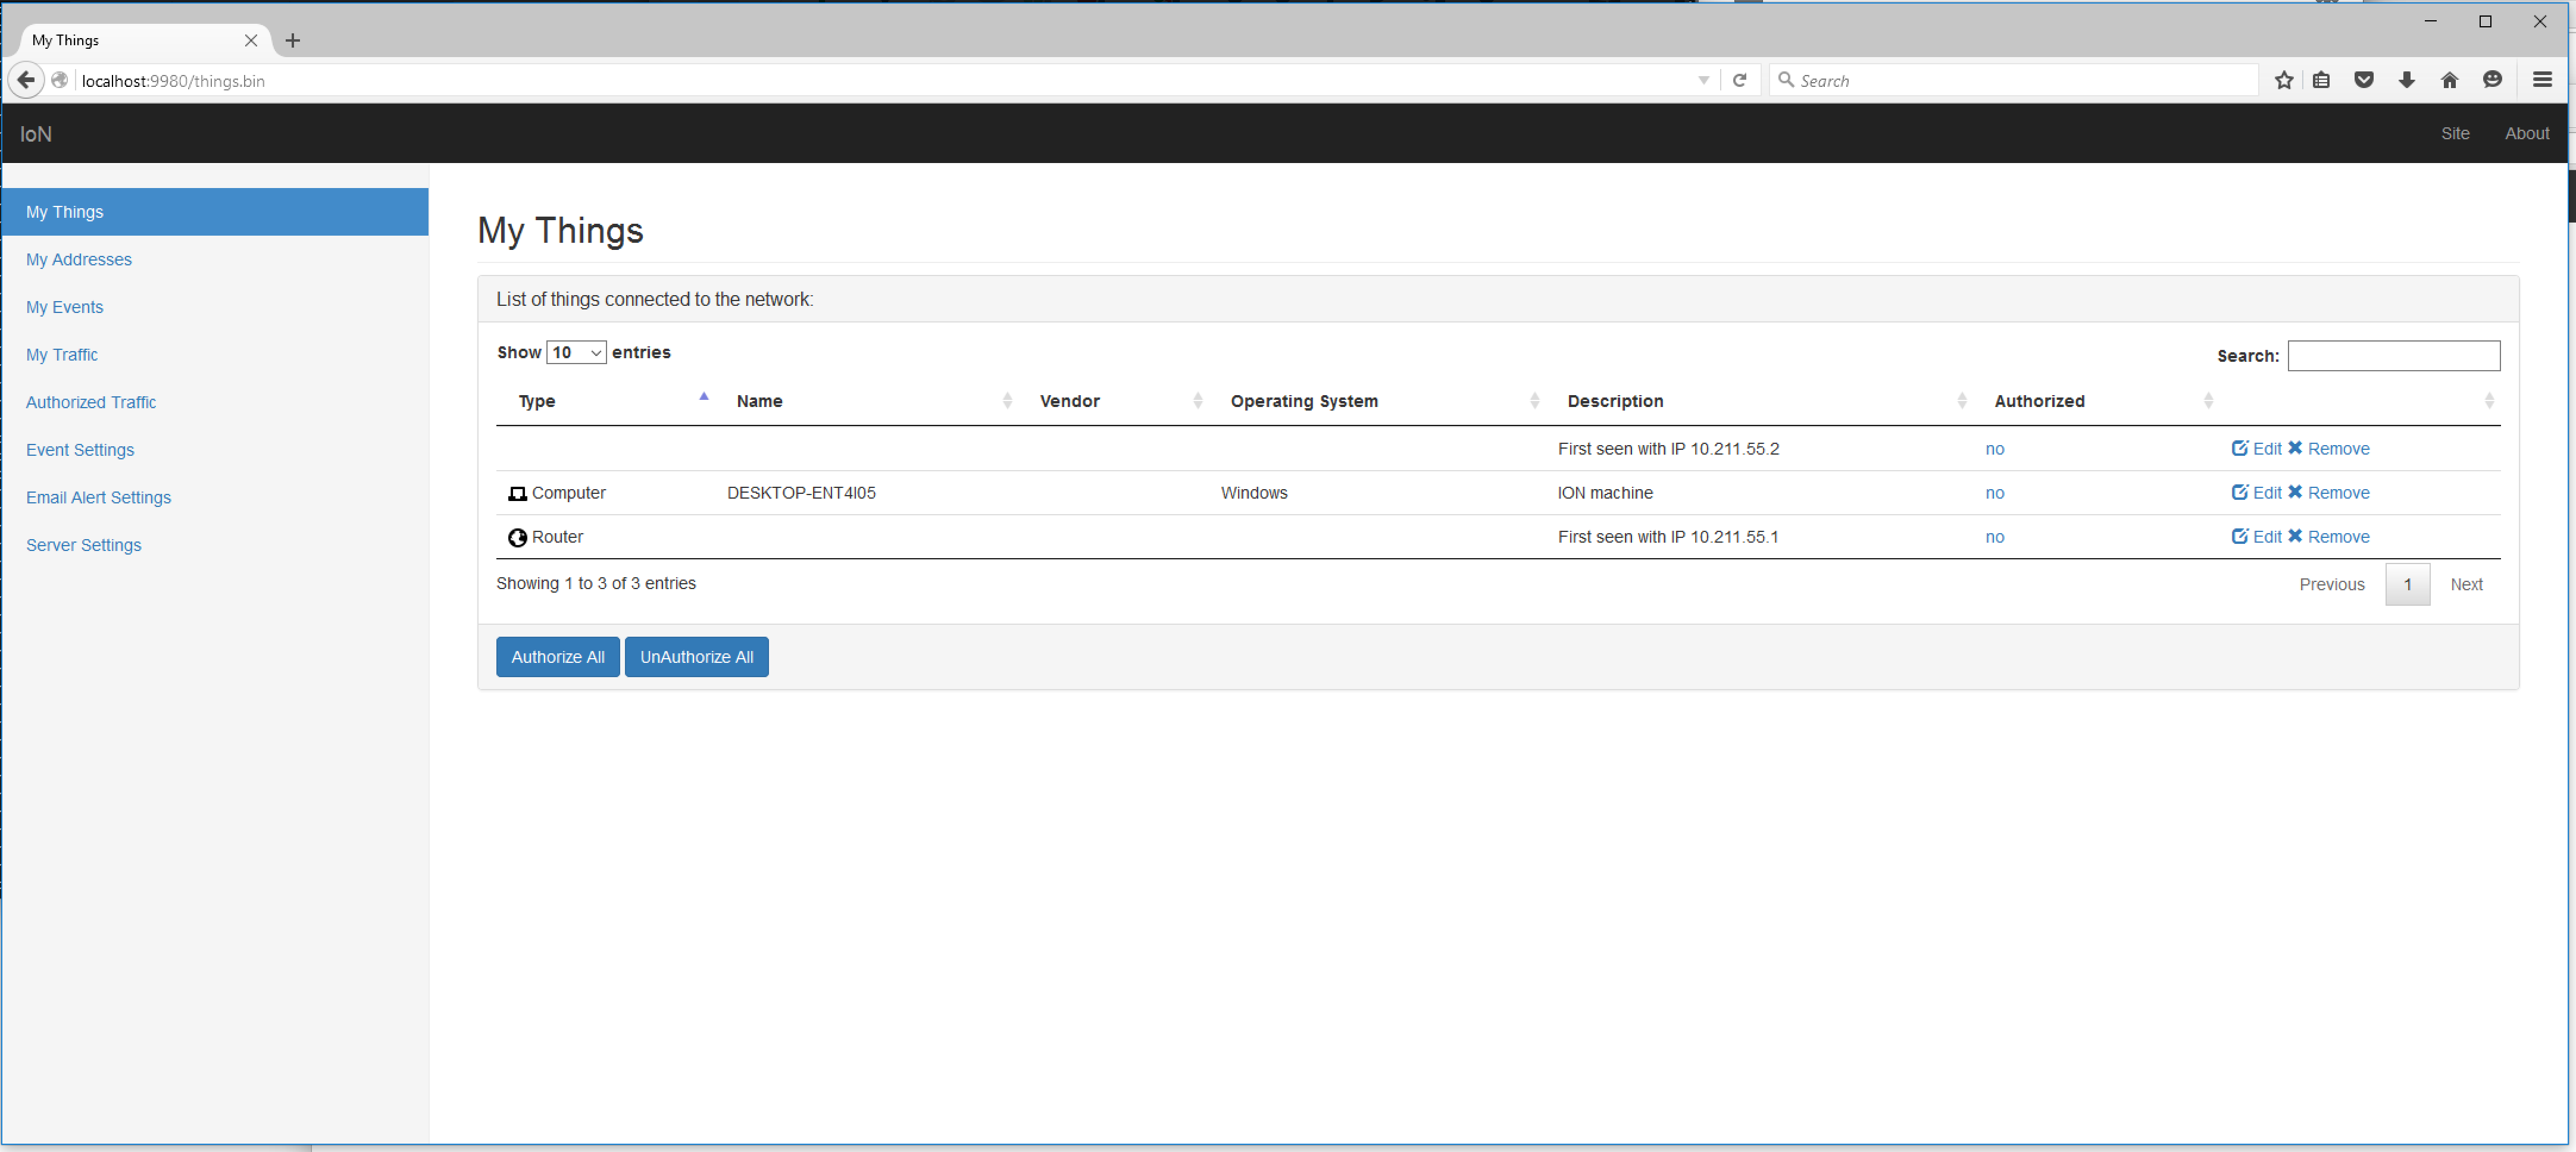
Task: Expand URL bar history dropdown arrow
Action: (1703, 80)
